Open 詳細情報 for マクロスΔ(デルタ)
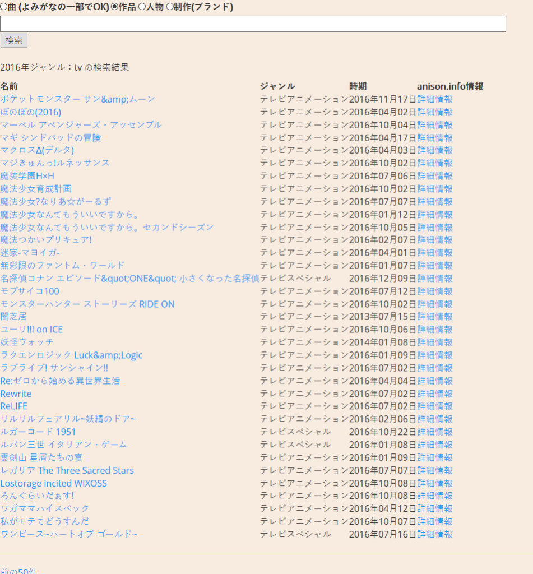 click(x=435, y=150)
